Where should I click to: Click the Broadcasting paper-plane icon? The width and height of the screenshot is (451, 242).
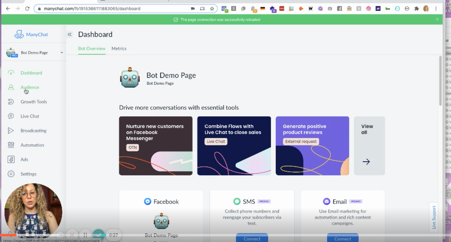coord(11,131)
